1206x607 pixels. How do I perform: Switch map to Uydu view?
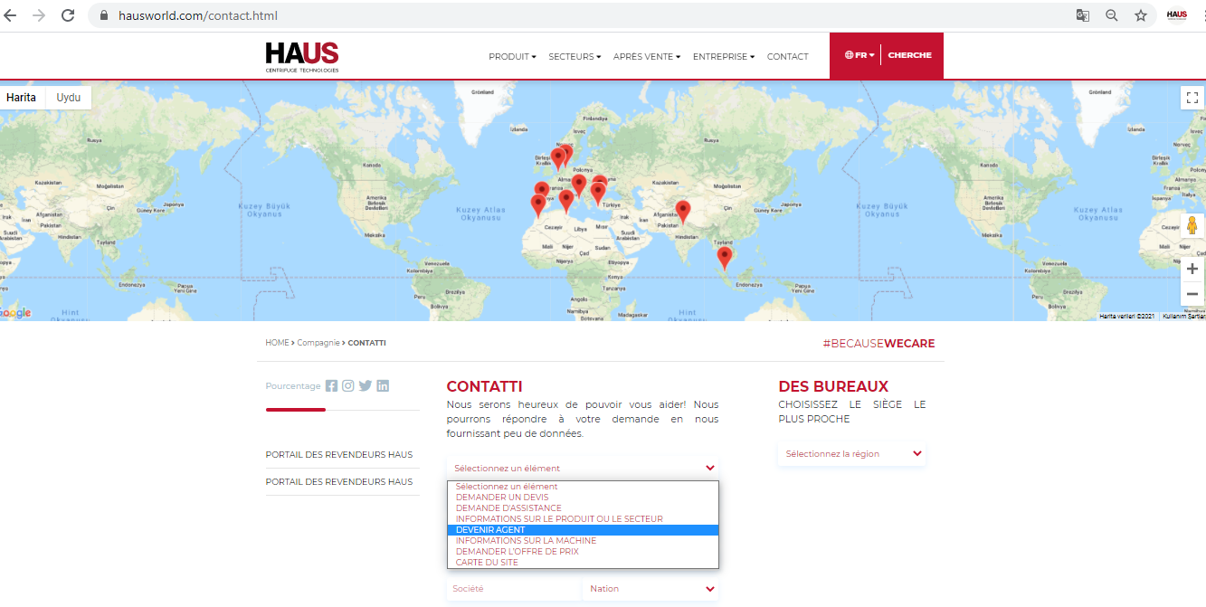tap(69, 97)
